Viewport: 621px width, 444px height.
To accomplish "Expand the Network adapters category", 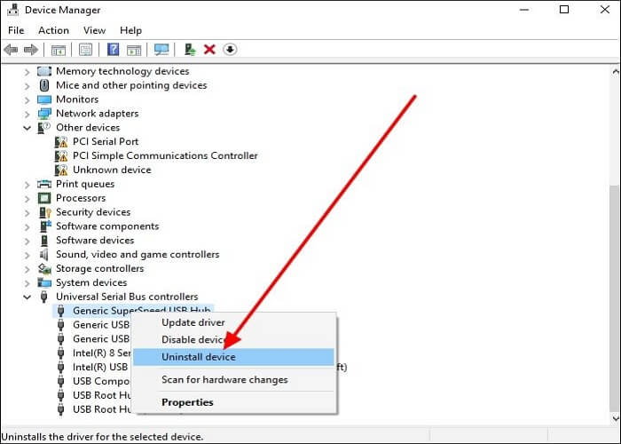I will point(27,115).
